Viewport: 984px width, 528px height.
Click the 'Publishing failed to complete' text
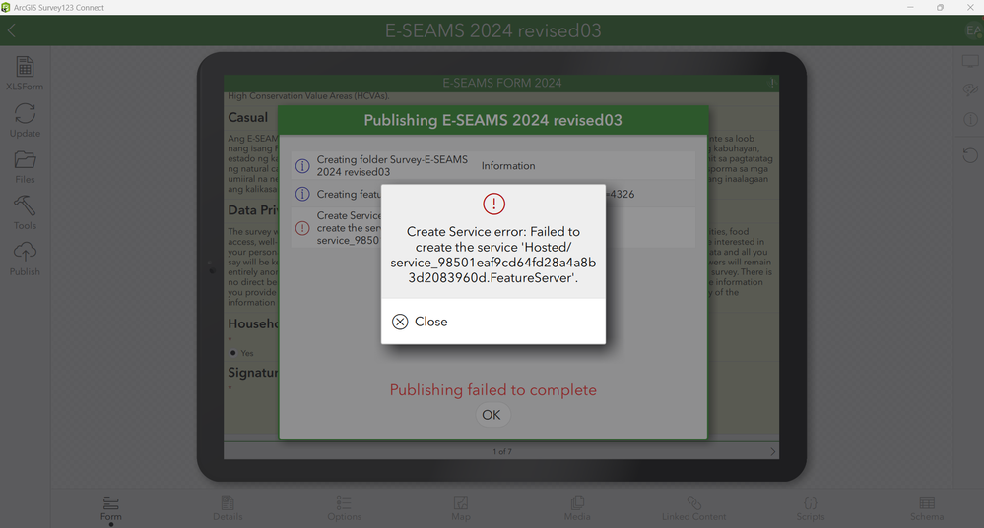(x=493, y=390)
